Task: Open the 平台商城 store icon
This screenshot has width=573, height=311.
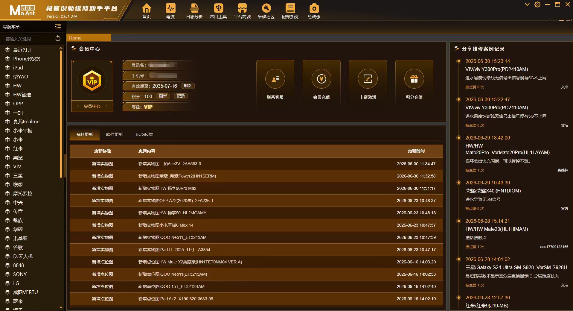Action: pyautogui.click(x=242, y=11)
